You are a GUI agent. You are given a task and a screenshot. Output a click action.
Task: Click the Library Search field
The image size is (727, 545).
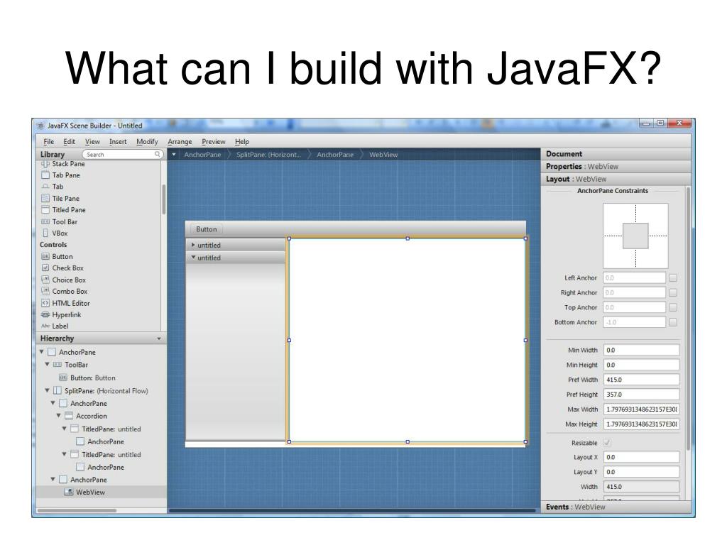click(123, 154)
